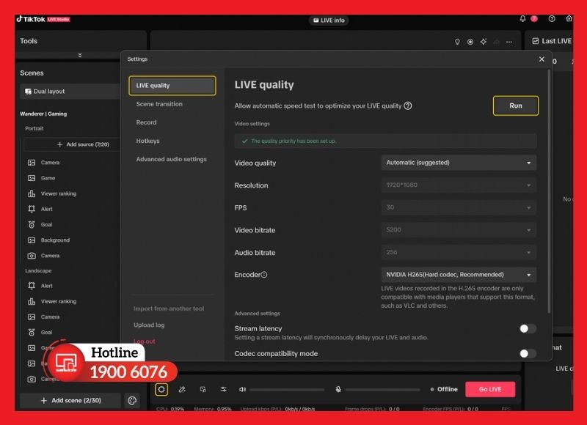Click the Offline status text

[448, 390]
